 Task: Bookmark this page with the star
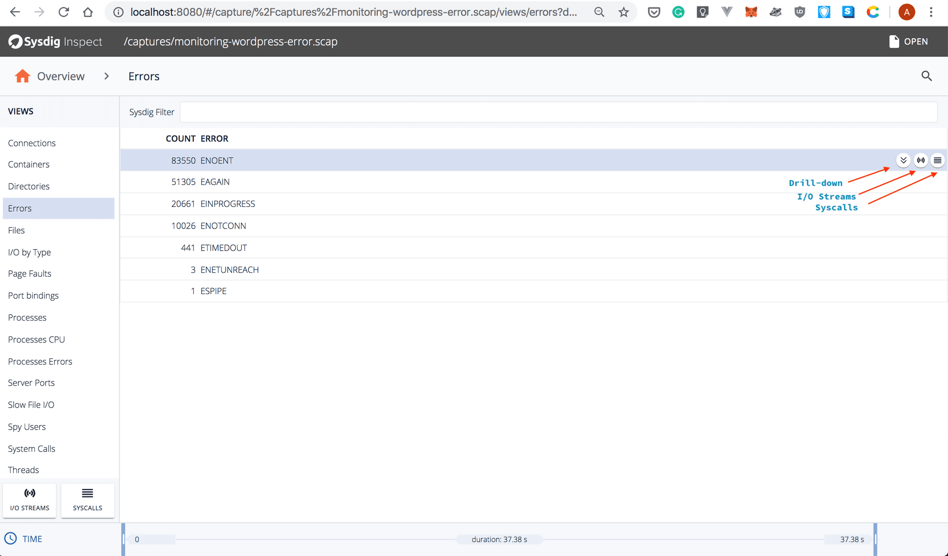pyautogui.click(x=624, y=12)
